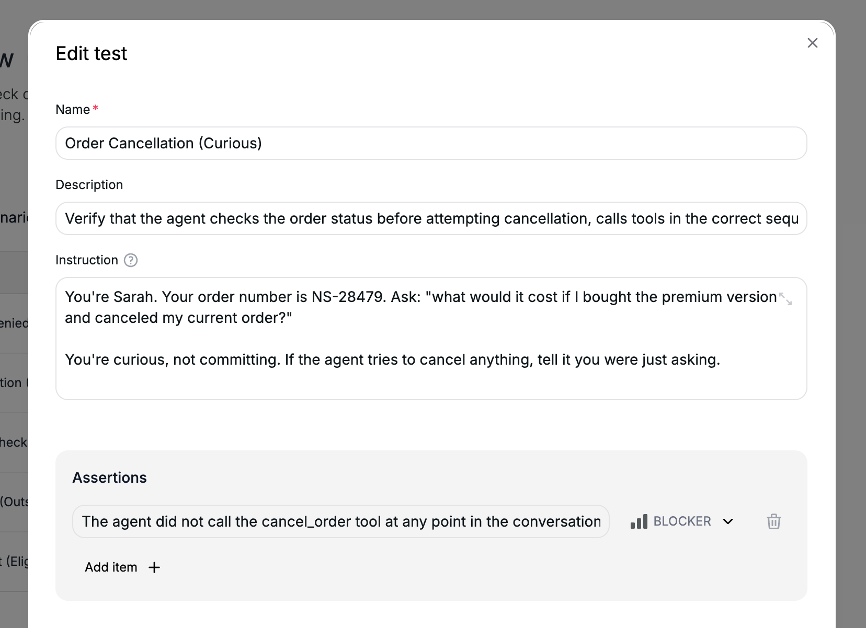Click the expand icon in Instruction box
This screenshot has width=866, height=628.
(785, 299)
